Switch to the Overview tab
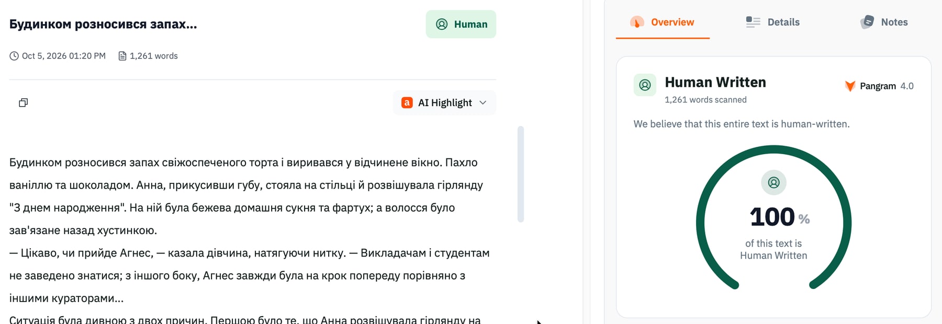The image size is (942, 324). 663,22
